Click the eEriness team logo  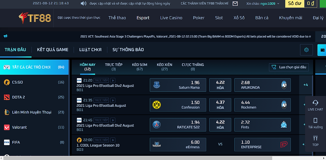(157, 145)
